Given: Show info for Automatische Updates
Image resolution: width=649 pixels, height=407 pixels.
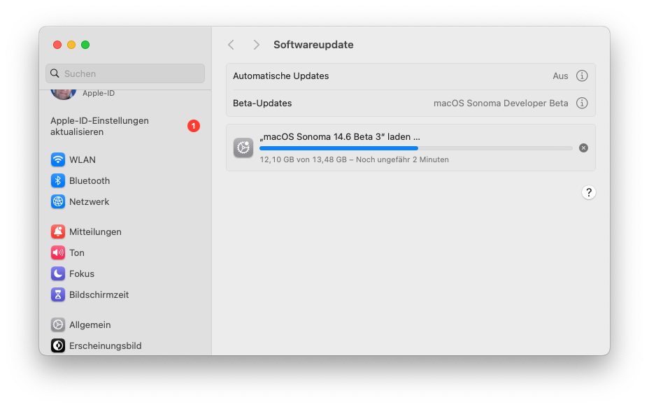Looking at the screenshot, I should (582, 76).
